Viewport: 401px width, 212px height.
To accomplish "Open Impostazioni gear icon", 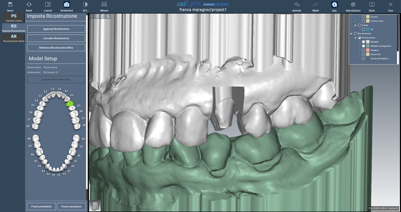I will click(x=353, y=4).
